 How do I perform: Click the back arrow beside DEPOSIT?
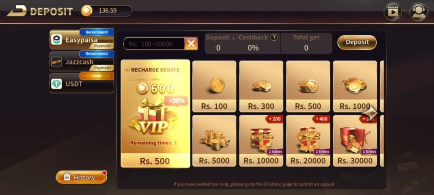[17, 11]
